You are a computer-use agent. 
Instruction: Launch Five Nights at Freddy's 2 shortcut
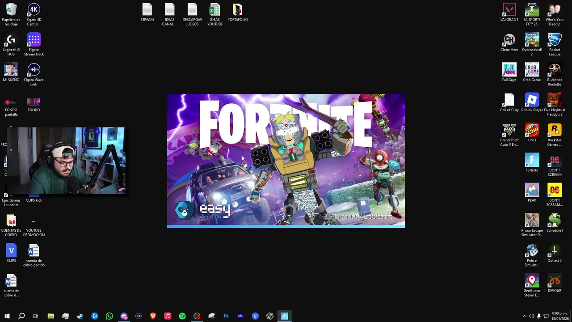coord(555,105)
